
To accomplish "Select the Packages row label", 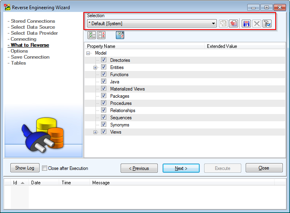I will [x=120, y=96].
